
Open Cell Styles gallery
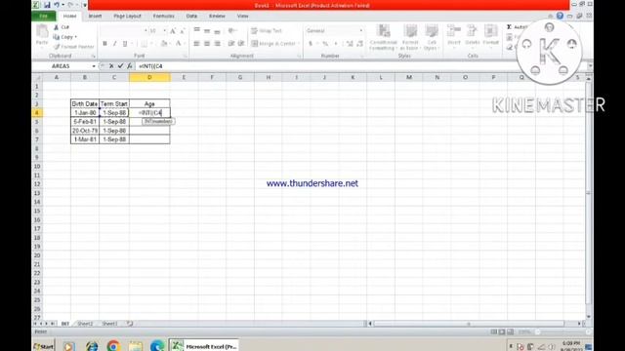[x=432, y=37]
